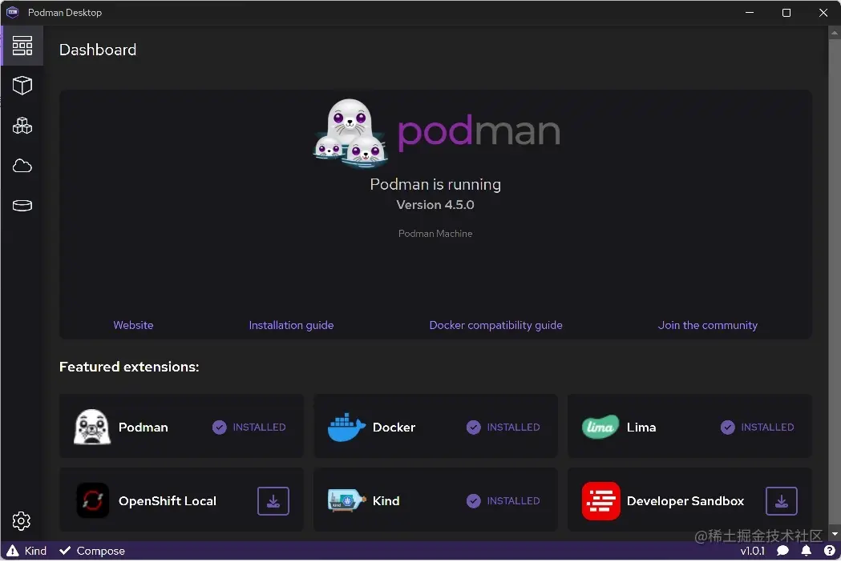Click the Docker installed checkmark icon

(474, 428)
